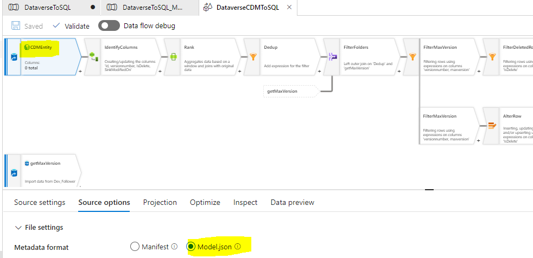This screenshot has height=258, width=533.
Task: Click the getMaxVersion source database icon
Action: (14, 173)
